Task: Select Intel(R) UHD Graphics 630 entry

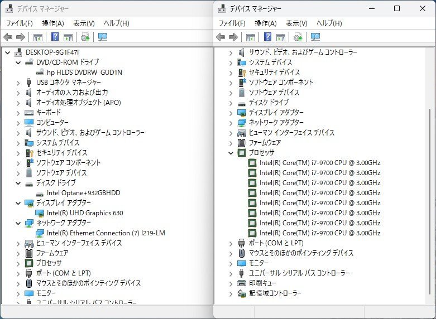Action: [x=85, y=213]
